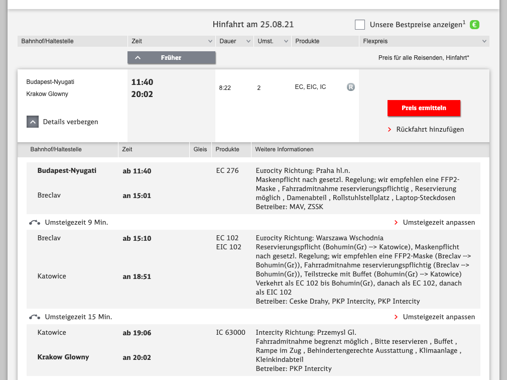Click the transfer icon beside Umsteigezeit 15 Min.
Image resolution: width=507 pixels, height=380 pixels.
pyautogui.click(x=35, y=317)
